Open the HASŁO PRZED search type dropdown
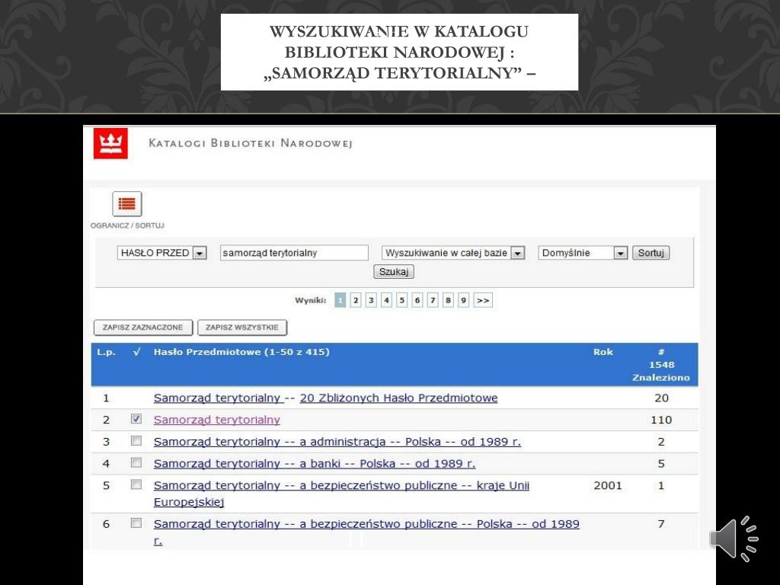The width and height of the screenshot is (780, 585). (161, 253)
